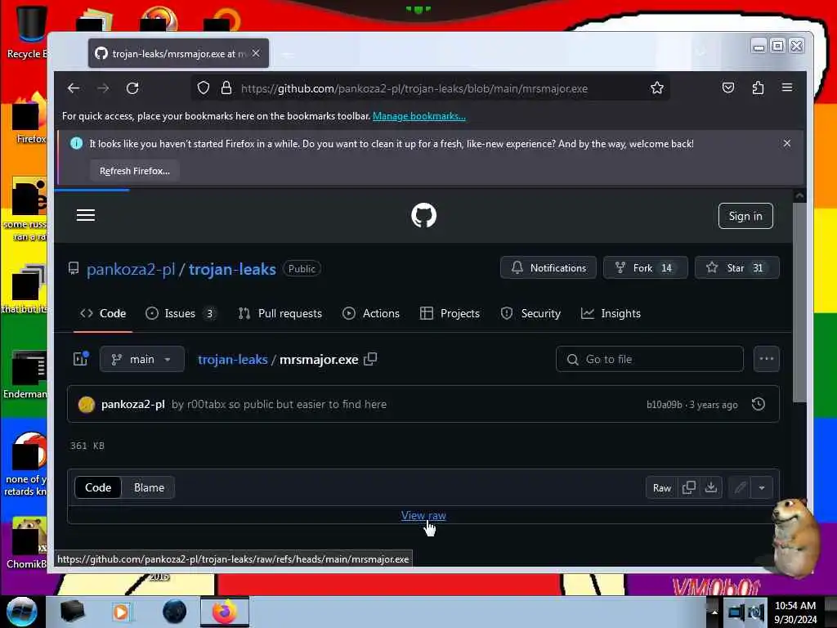Screen dimensions: 837x628
Task: Open the Actions tab
Action: pos(371,313)
